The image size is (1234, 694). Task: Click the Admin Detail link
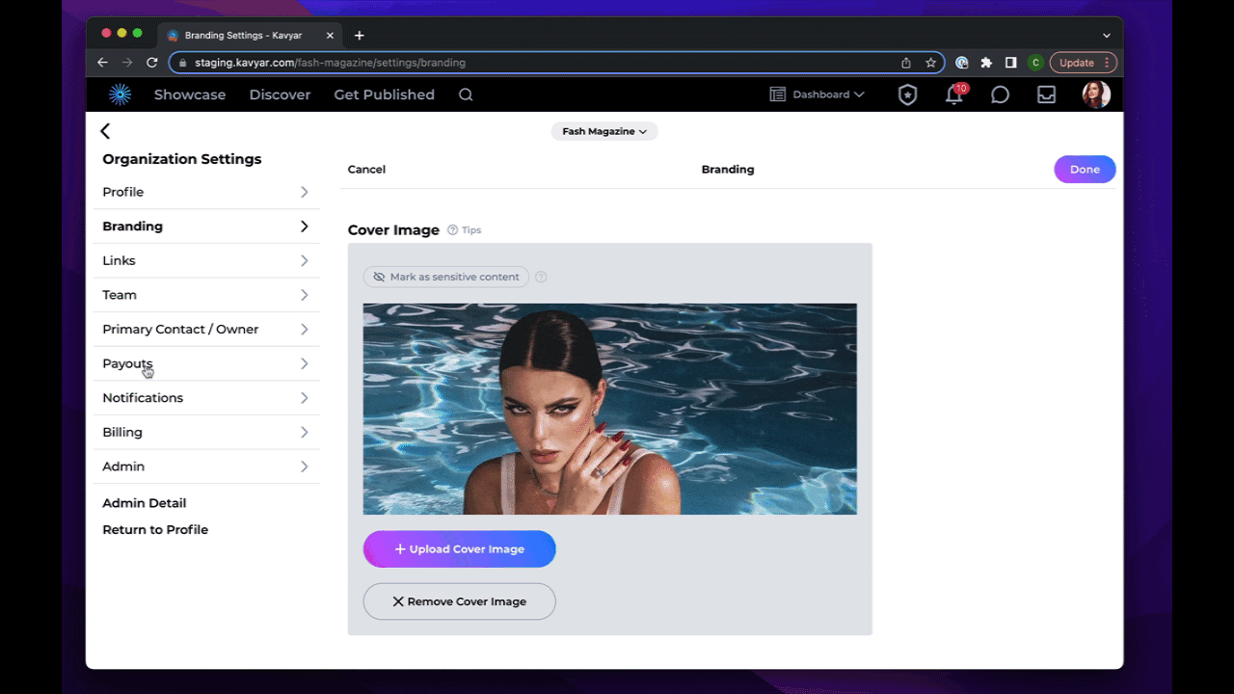pyautogui.click(x=145, y=503)
